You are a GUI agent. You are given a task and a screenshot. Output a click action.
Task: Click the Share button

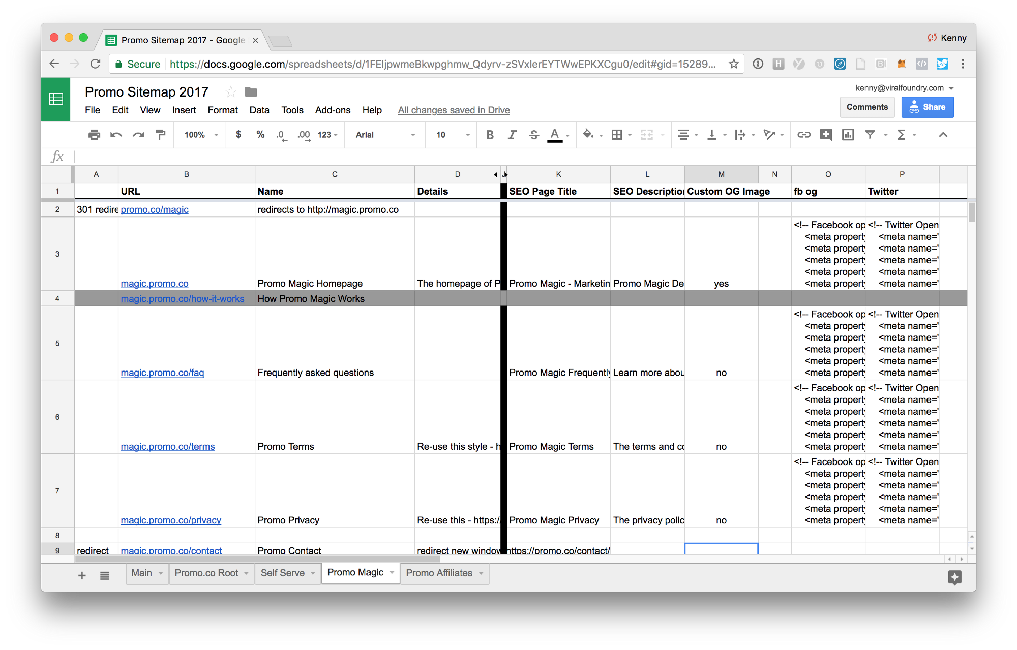[x=927, y=107]
